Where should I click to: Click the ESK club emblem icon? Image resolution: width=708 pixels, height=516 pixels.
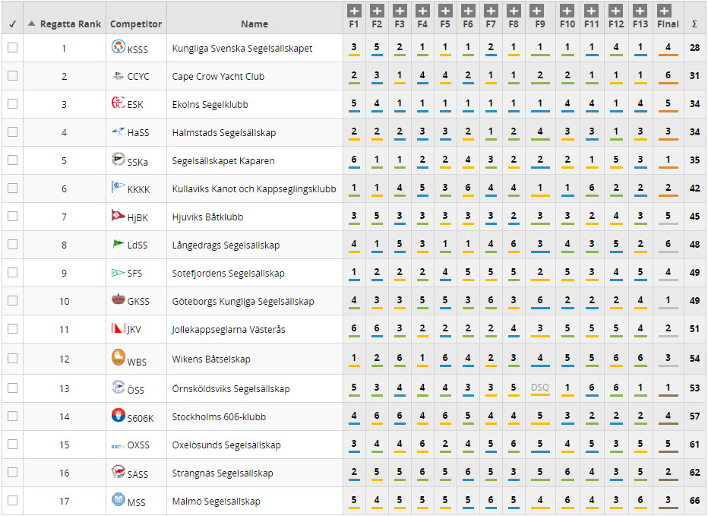[118, 103]
